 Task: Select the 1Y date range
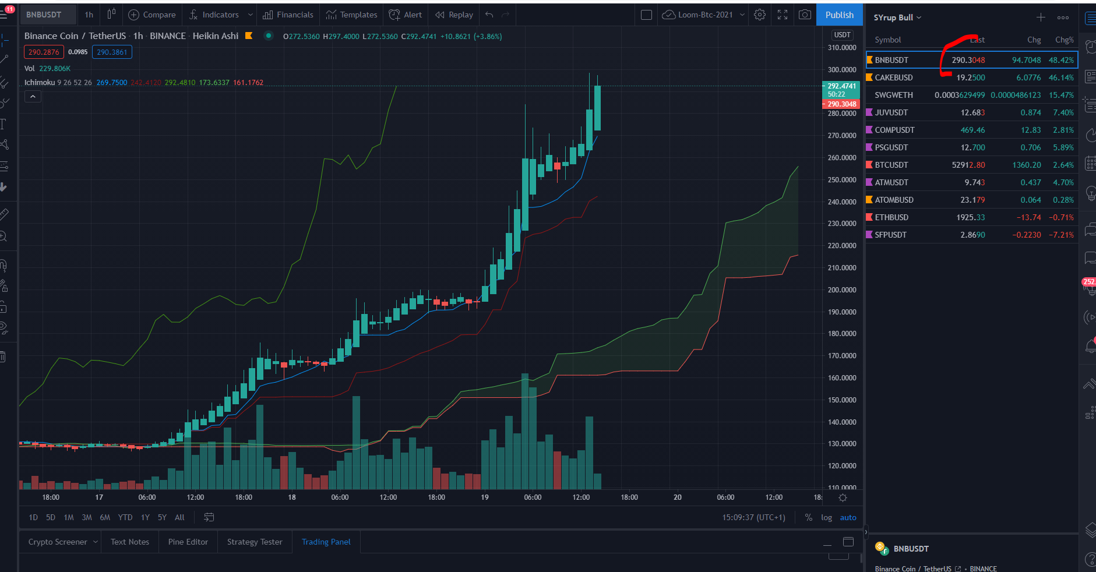point(145,517)
